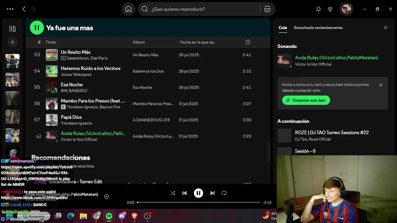Select track 'Papá Dios'
Screen dimensions: 397x223
pyautogui.click(x=71, y=117)
